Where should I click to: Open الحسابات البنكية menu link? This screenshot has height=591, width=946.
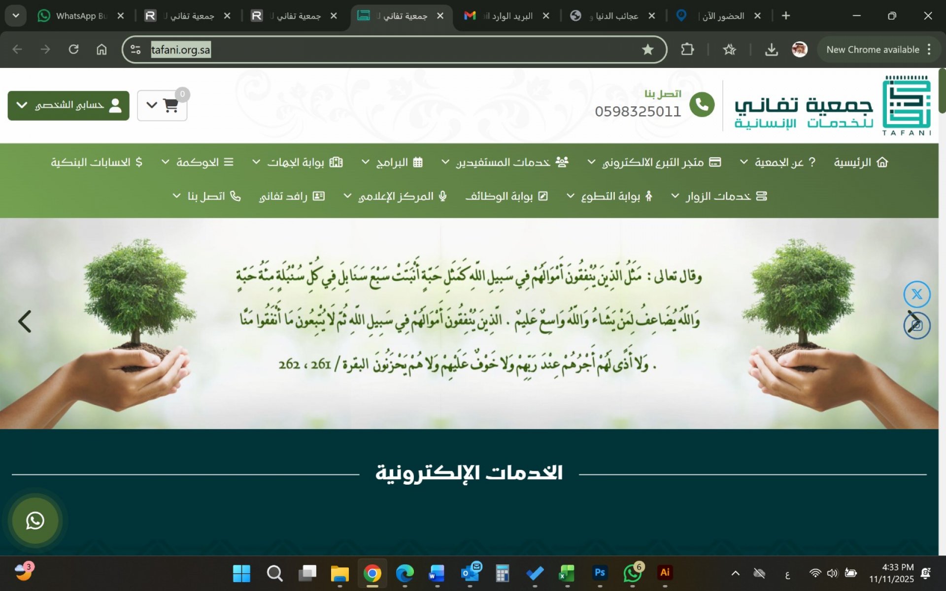point(97,162)
